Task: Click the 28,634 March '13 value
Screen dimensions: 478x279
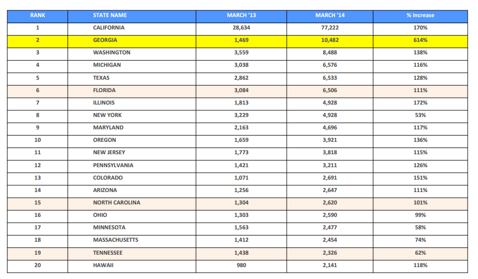Action: (x=241, y=27)
